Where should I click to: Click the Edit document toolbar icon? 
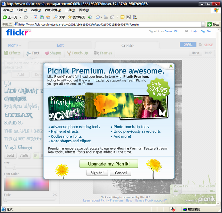pyautogui.click(x=112, y=17)
